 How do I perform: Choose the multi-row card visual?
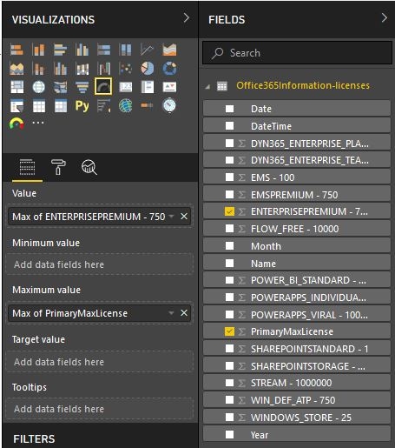148,87
